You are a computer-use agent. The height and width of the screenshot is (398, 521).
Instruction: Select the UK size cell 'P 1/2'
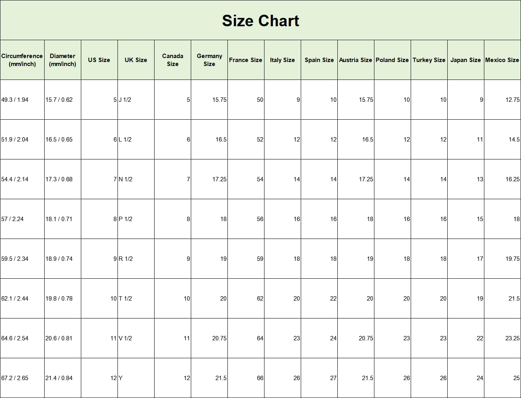tap(136, 219)
